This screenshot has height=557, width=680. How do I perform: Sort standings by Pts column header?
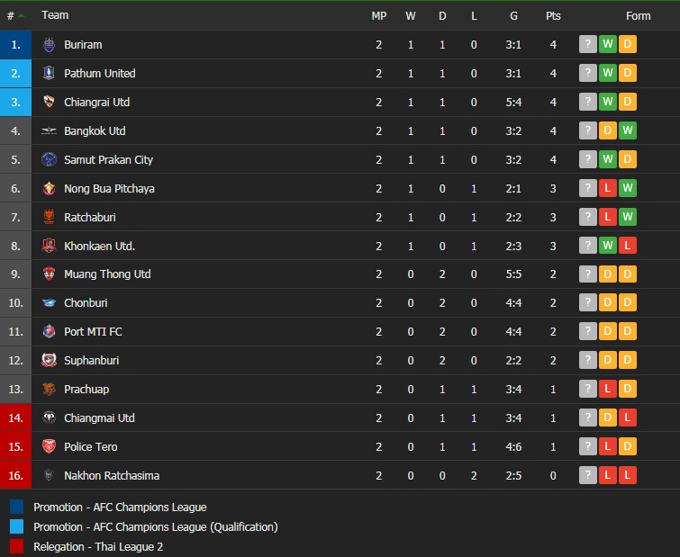552,15
